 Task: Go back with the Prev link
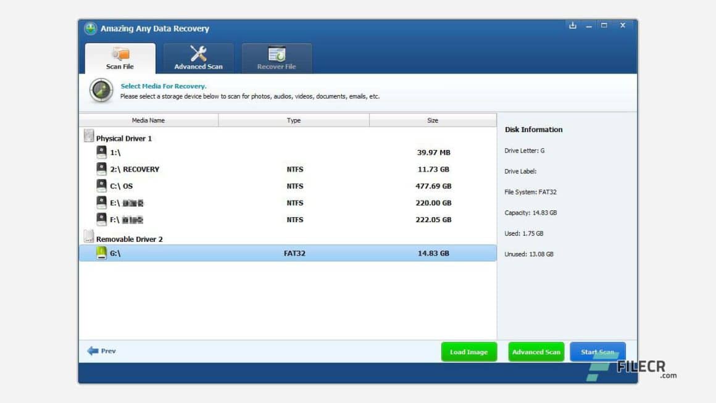click(x=108, y=351)
